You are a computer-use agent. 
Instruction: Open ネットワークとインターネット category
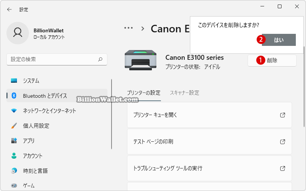click(57, 111)
